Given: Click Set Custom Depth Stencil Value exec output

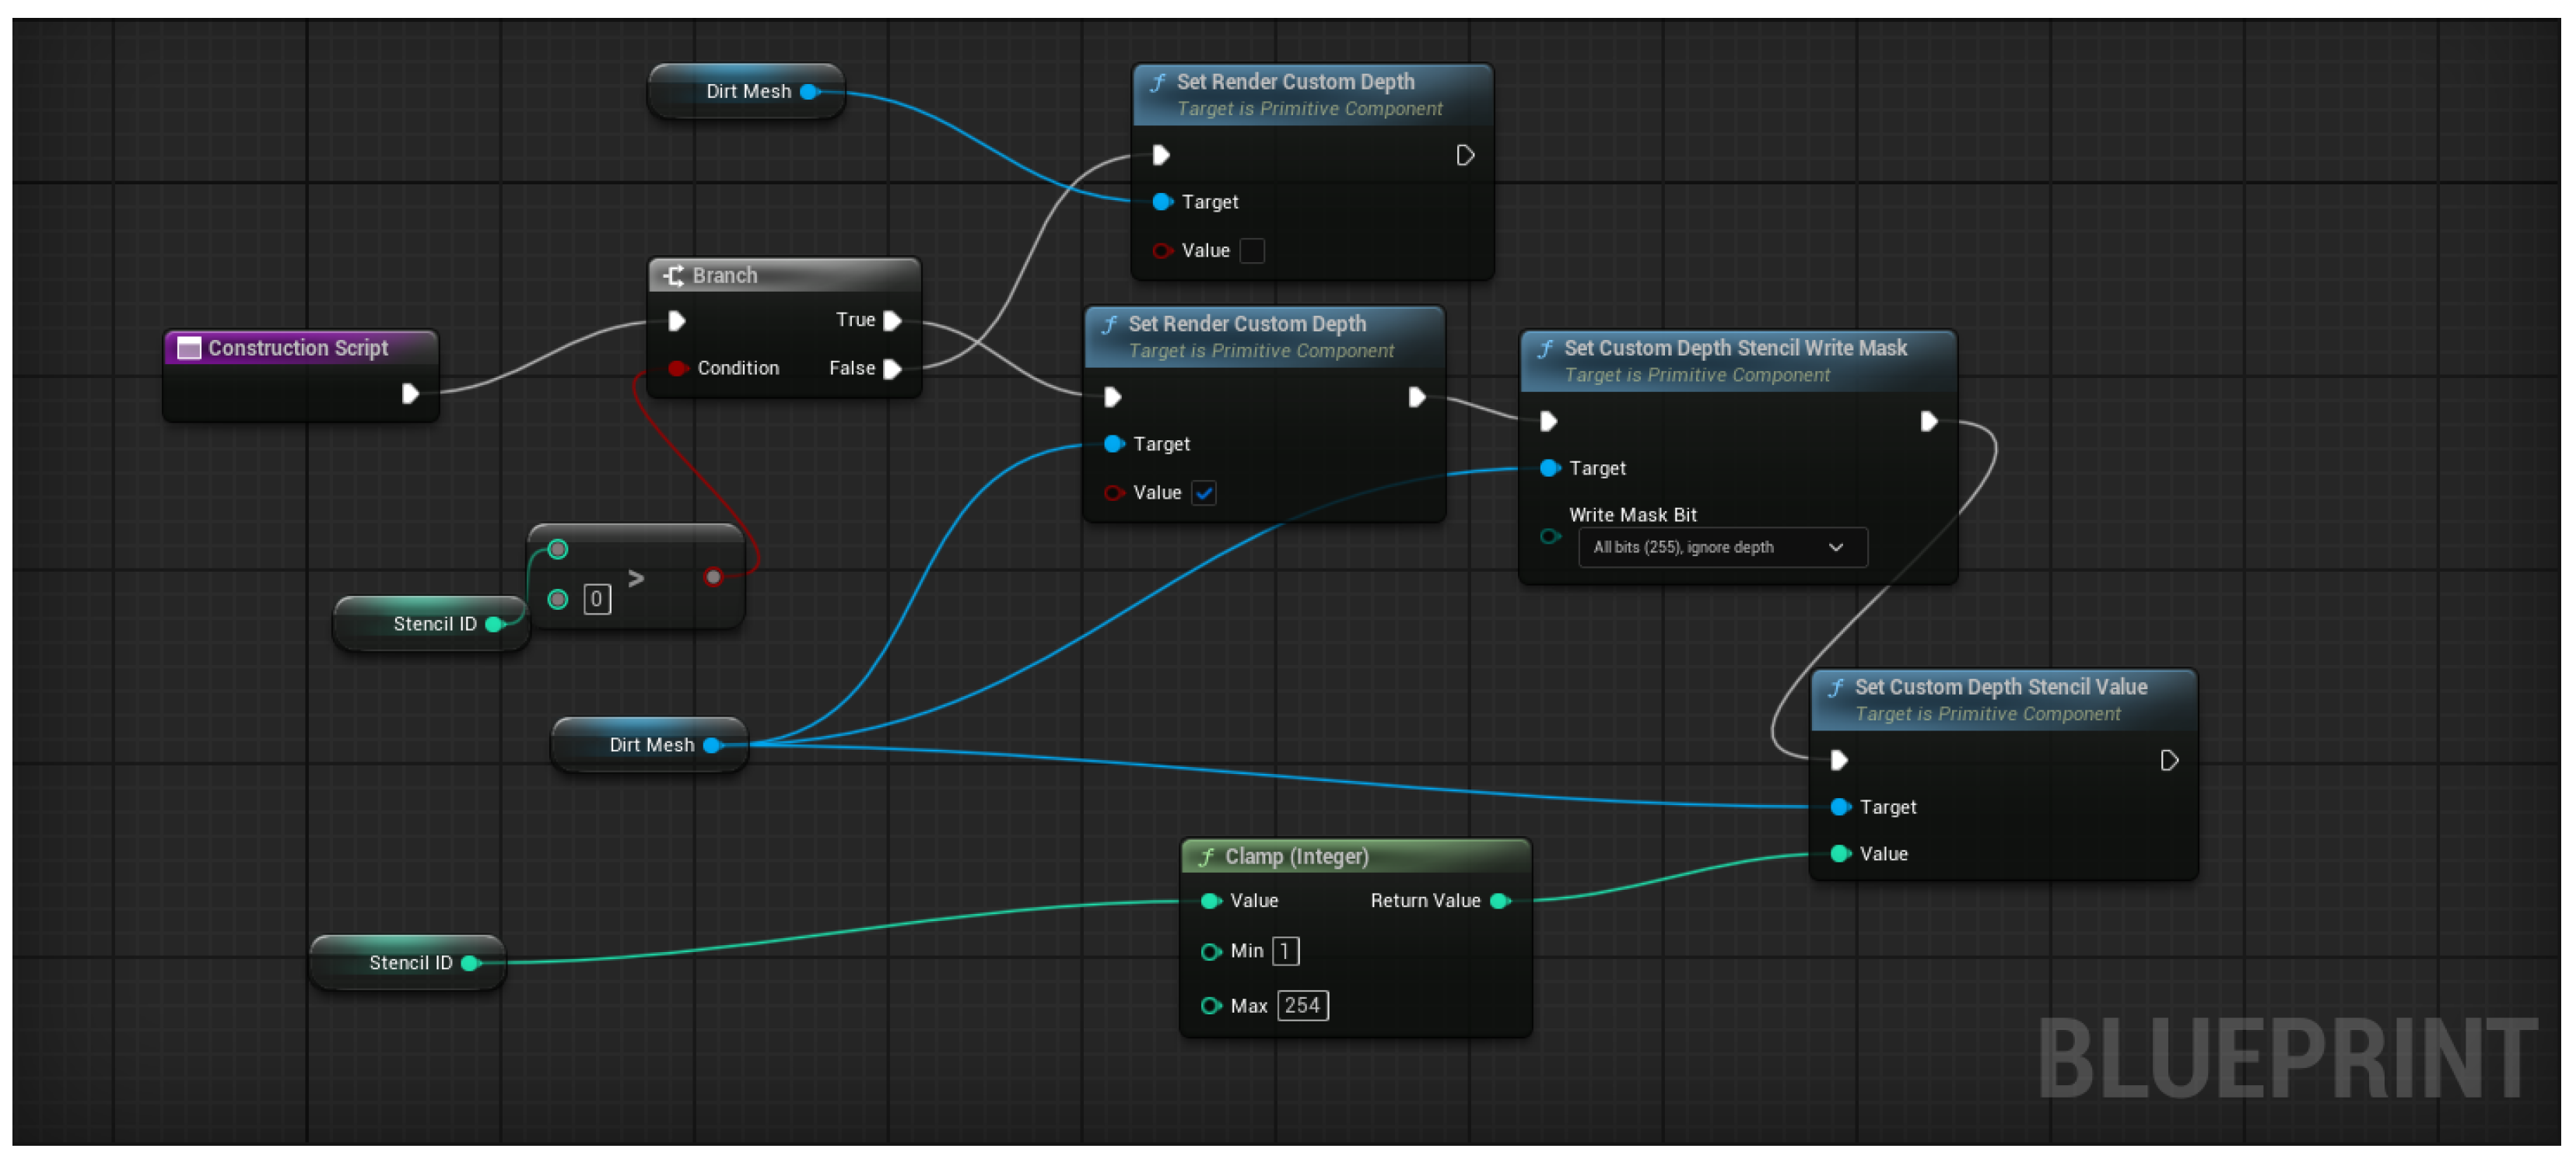Looking at the screenshot, I should point(2169,761).
